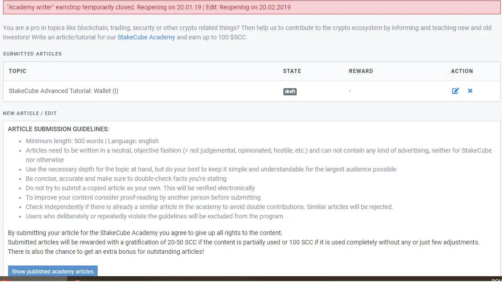This screenshot has height=282, width=502.
Task: Click the guideline about similar articles being rejected
Action: click(209, 207)
